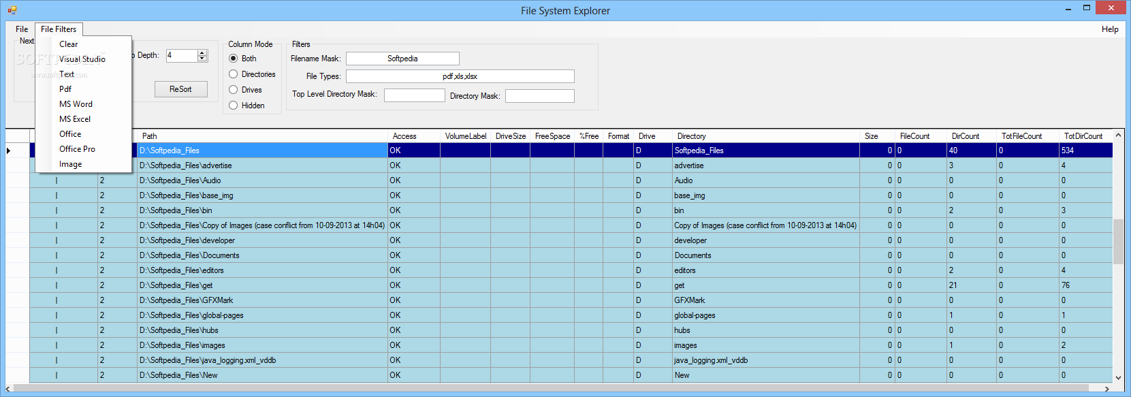Select the D:\Softpedia_Files\Documents path cell
This screenshot has height=397, width=1131.
[x=262, y=255]
